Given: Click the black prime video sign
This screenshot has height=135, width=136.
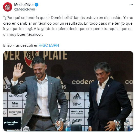Looking at the screenshot, I should pos(12,123).
